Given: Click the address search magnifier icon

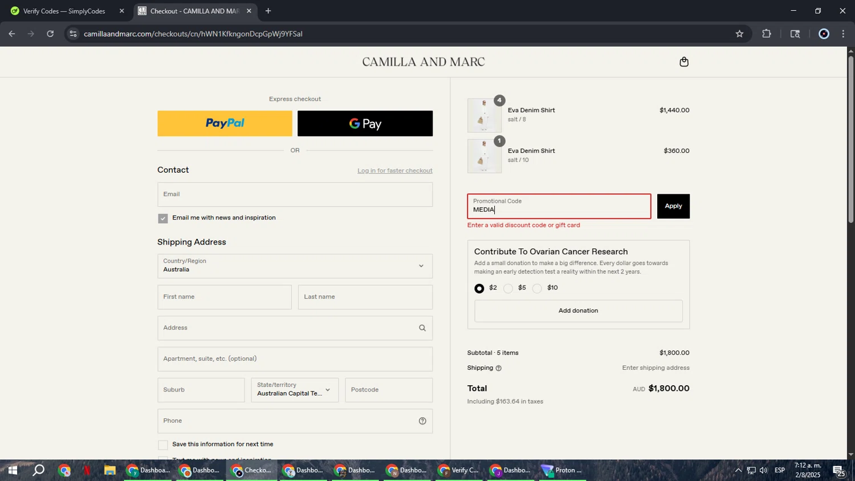Looking at the screenshot, I should point(422,328).
